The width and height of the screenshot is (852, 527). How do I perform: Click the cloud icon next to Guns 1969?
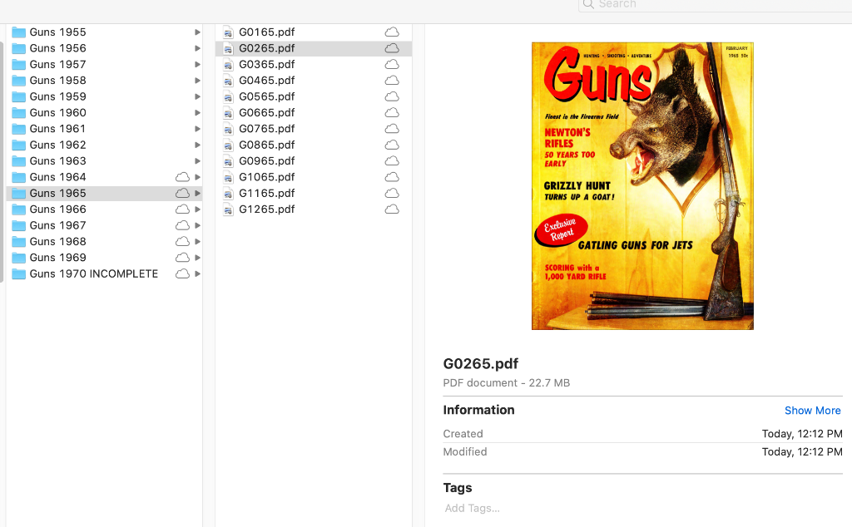(x=182, y=258)
